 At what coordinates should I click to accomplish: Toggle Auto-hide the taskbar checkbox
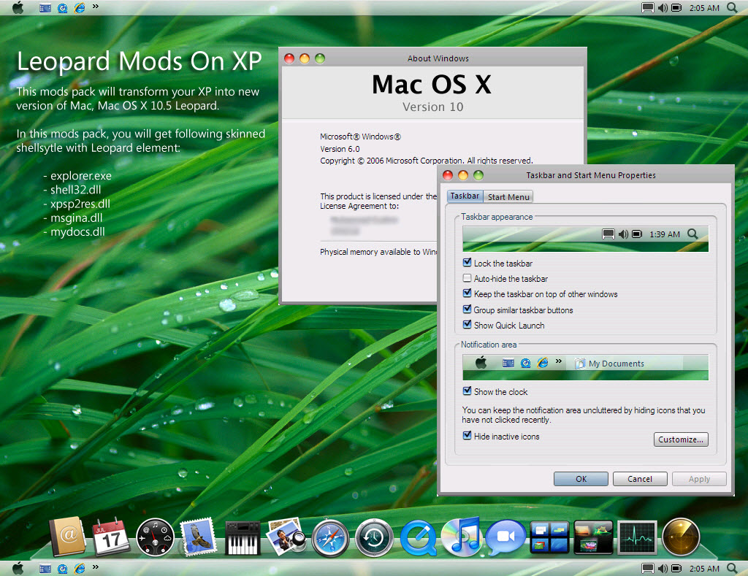pyautogui.click(x=467, y=278)
